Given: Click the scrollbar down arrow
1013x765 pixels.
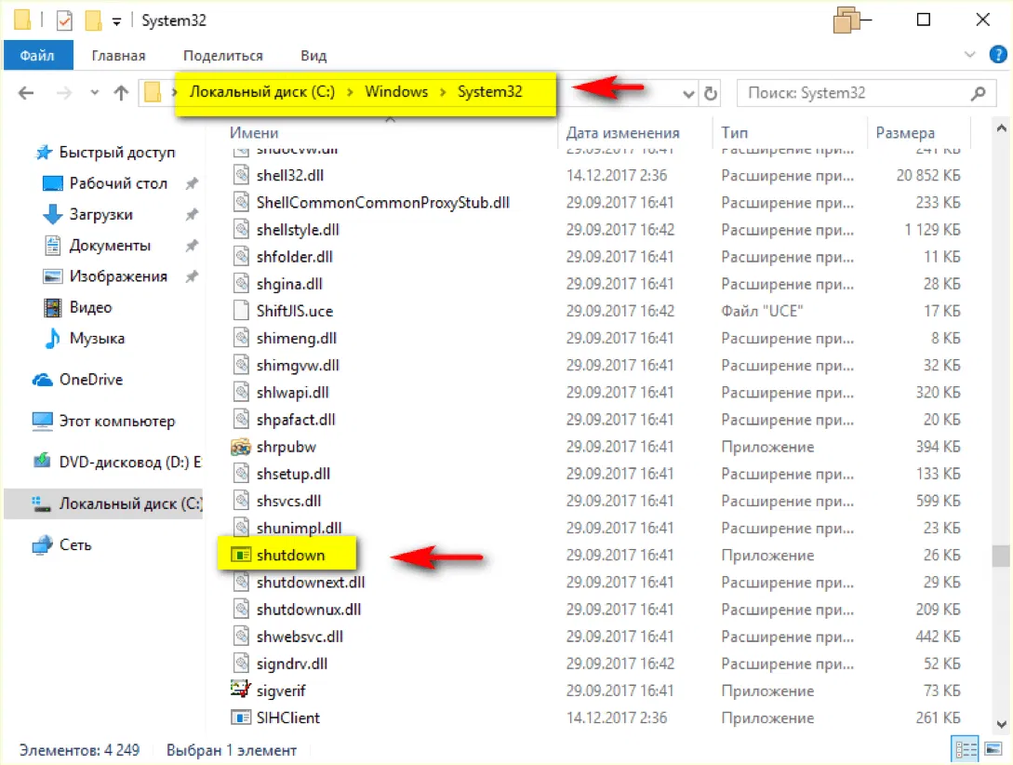Looking at the screenshot, I should pyautogui.click(x=1001, y=724).
